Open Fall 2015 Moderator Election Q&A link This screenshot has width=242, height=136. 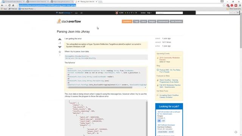[x=170, y=86]
